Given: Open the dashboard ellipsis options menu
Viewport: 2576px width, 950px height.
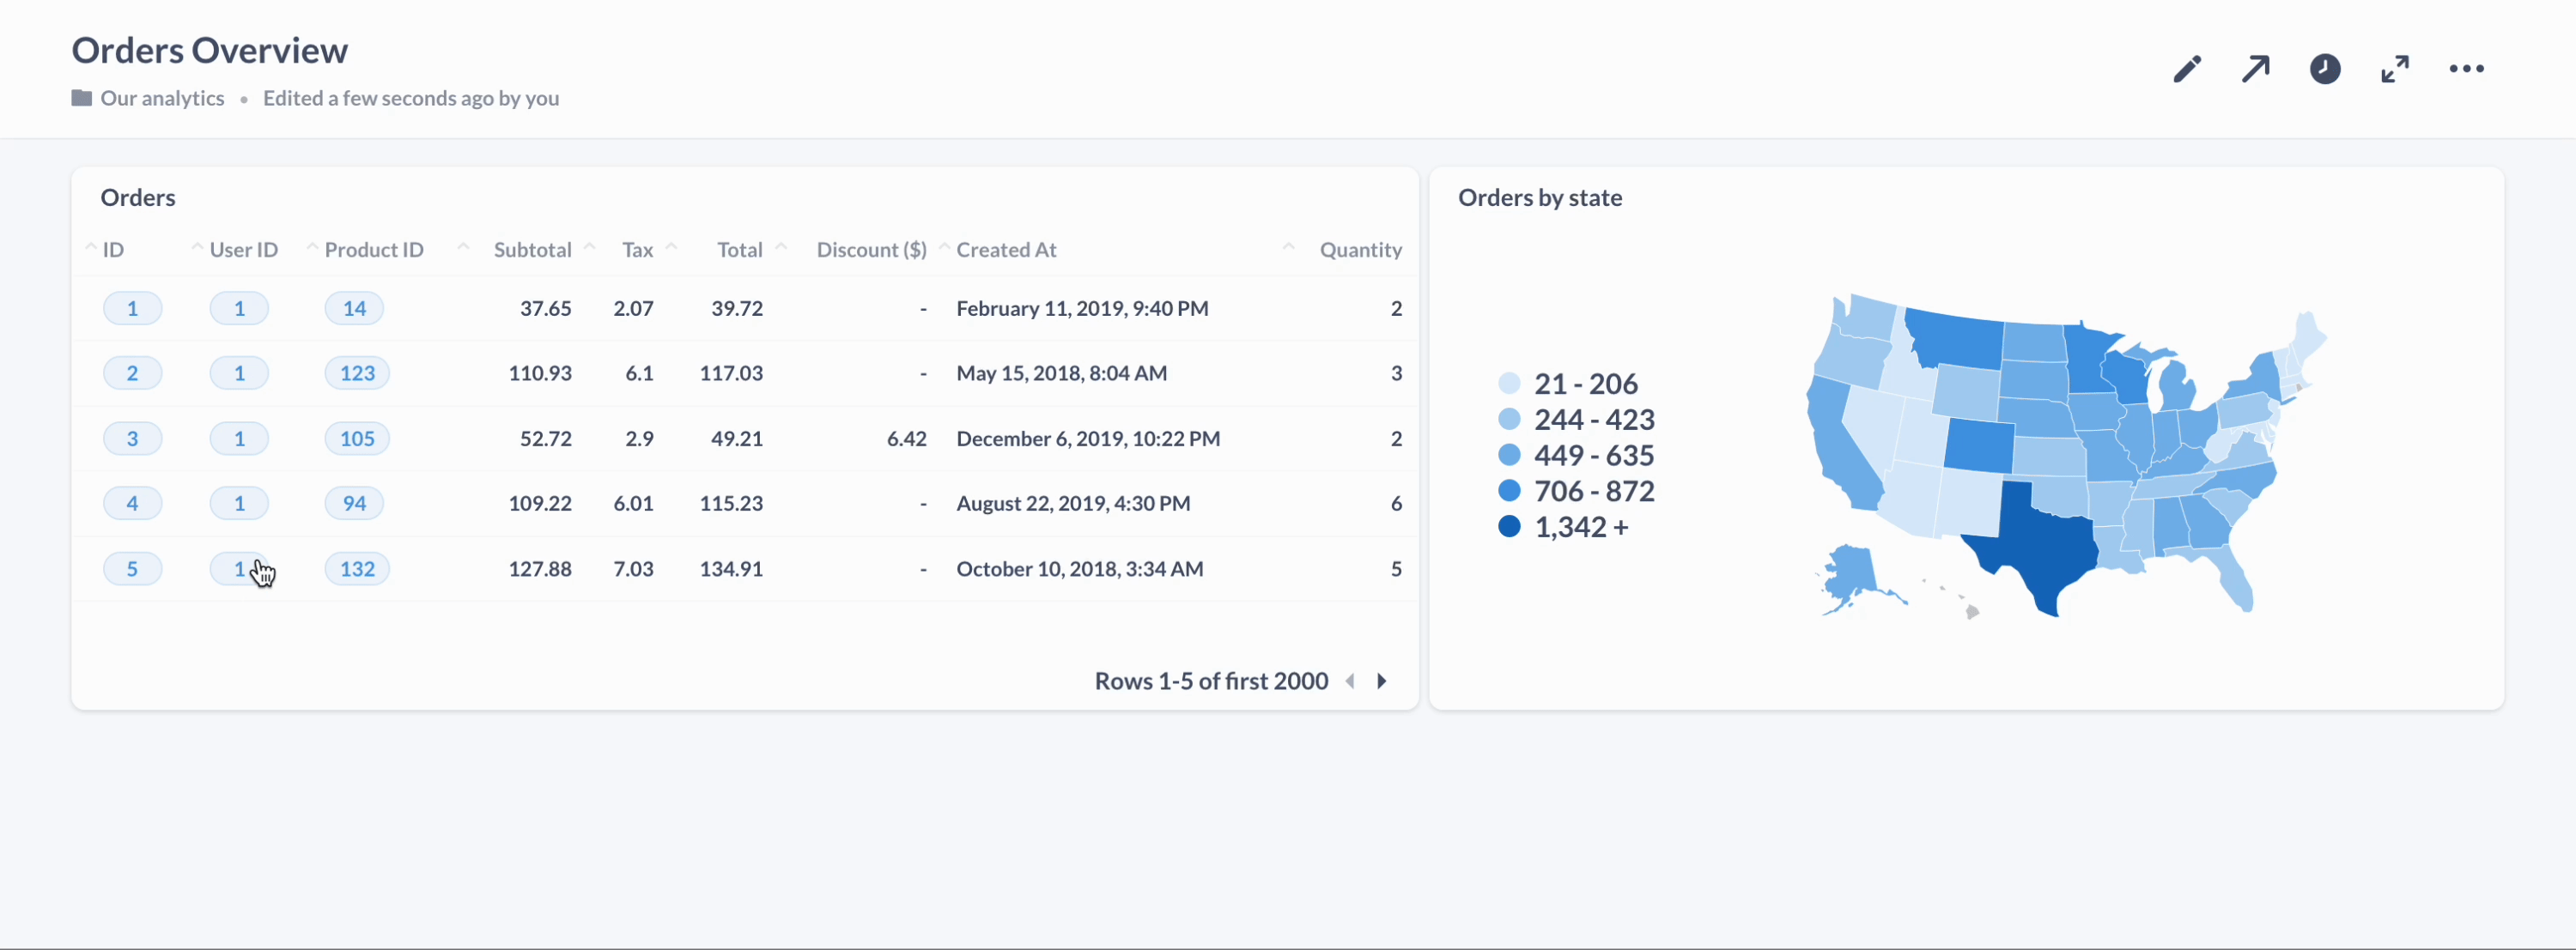Looking at the screenshot, I should tap(2466, 68).
